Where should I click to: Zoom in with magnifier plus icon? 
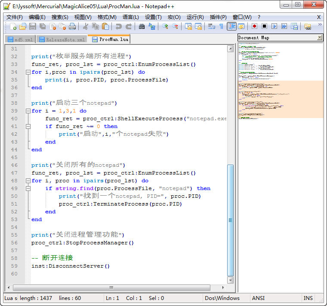pos(165,27)
